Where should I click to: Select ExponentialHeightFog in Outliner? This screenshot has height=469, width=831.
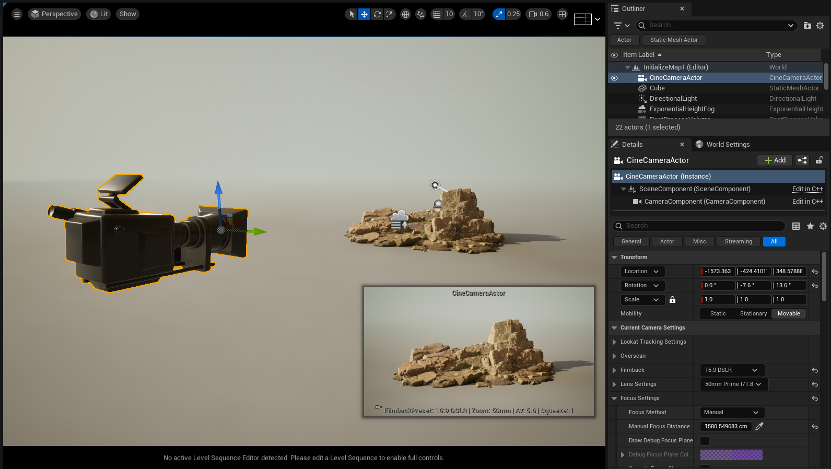tap(682, 109)
